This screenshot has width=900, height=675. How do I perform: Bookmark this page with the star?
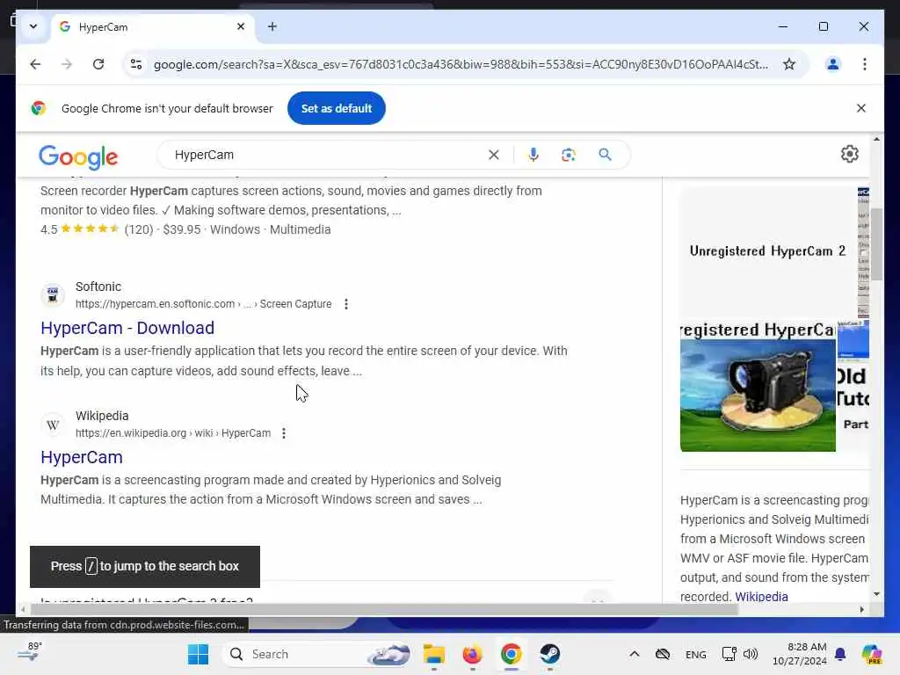pos(789,64)
